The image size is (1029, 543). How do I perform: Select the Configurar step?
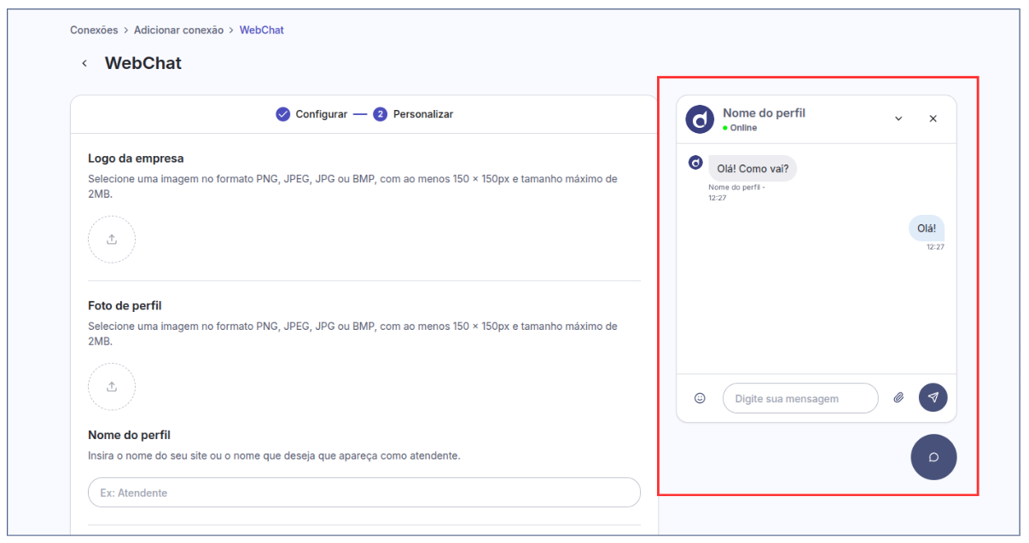click(311, 114)
